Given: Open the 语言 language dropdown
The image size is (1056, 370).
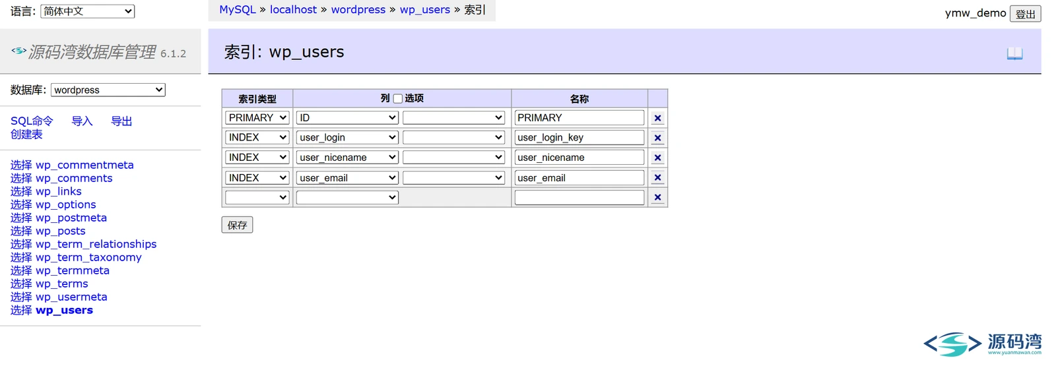Looking at the screenshot, I should [88, 11].
